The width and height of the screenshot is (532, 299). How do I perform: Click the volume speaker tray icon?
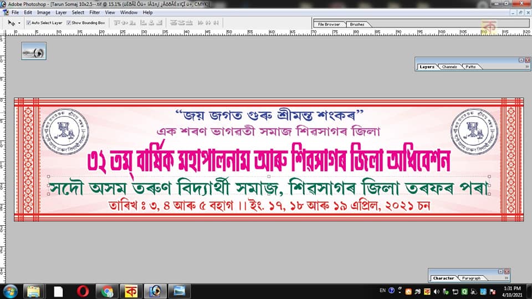[x=436, y=292]
